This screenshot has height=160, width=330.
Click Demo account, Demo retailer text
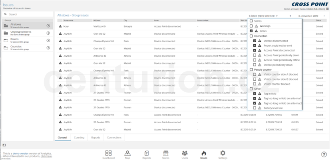(304, 9)
